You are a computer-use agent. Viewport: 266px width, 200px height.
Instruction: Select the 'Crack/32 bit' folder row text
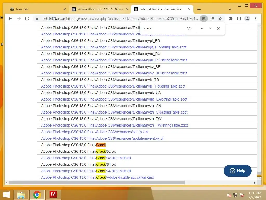click(x=78, y=151)
